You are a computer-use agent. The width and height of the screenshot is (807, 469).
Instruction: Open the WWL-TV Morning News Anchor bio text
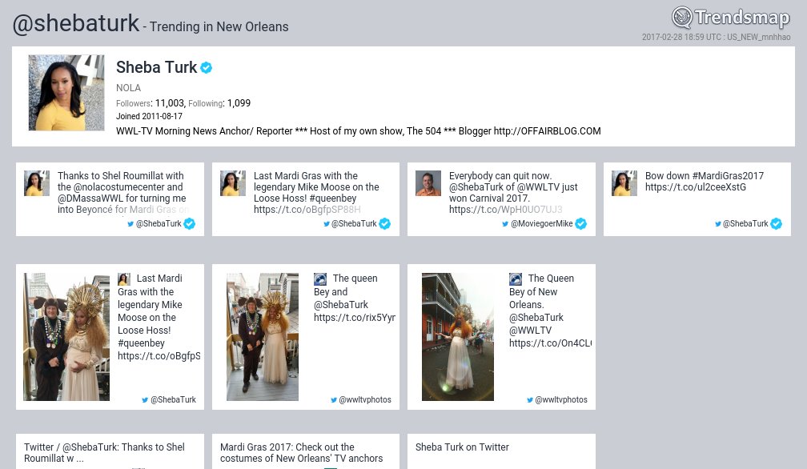pos(358,131)
